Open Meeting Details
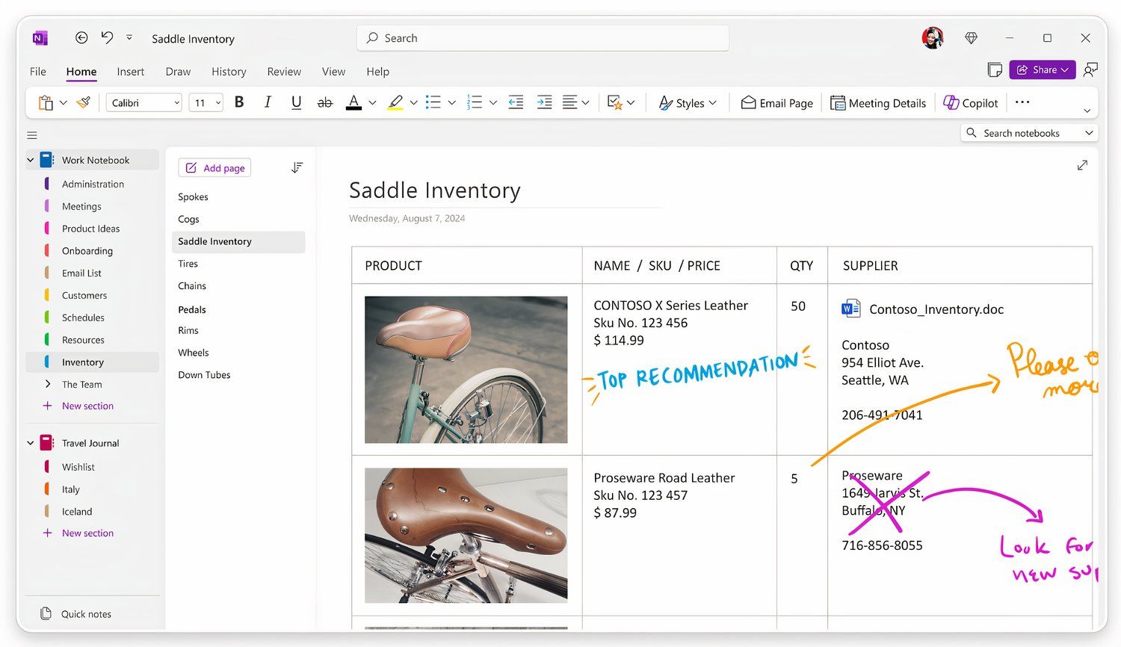Screen dimensions: 1121x647 [x=878, y=103]
